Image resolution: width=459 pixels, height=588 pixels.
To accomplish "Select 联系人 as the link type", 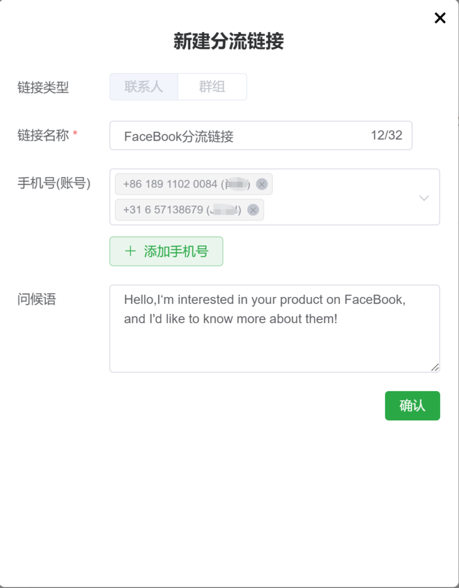I will coord(144,87).
